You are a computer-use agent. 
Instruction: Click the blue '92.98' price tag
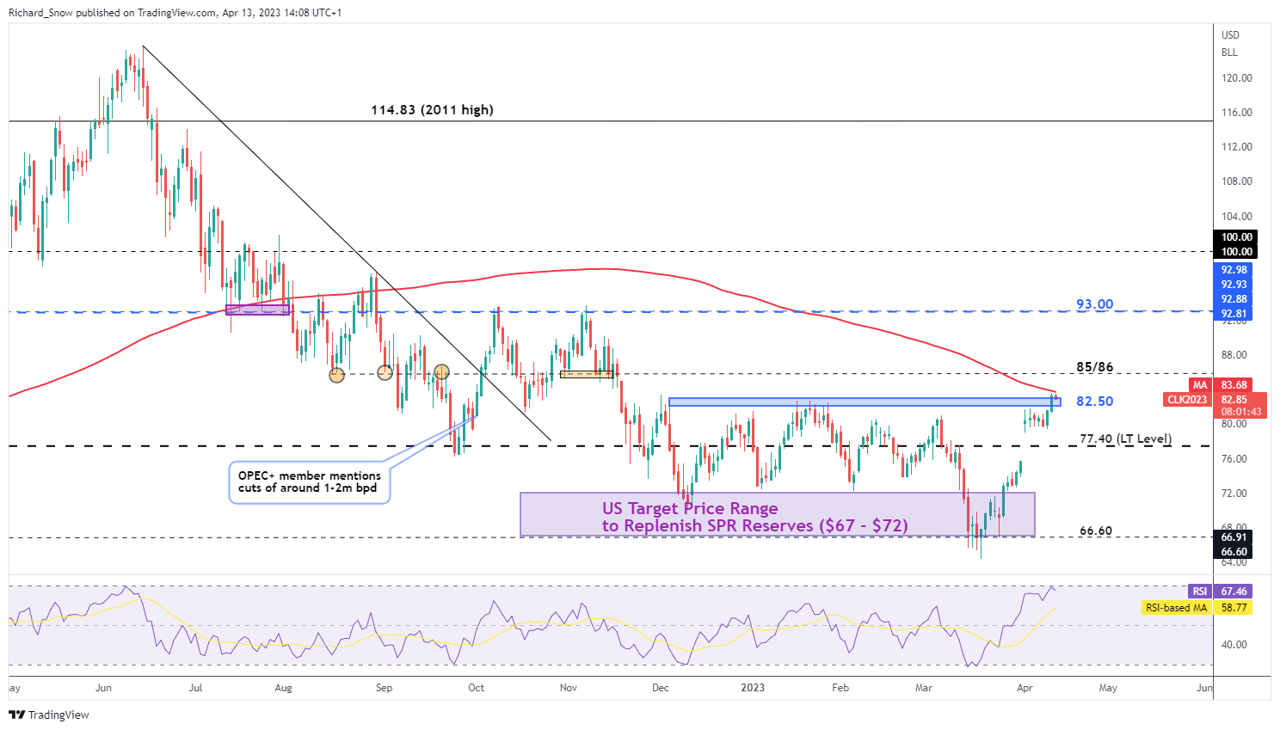tap(1234, 270)
